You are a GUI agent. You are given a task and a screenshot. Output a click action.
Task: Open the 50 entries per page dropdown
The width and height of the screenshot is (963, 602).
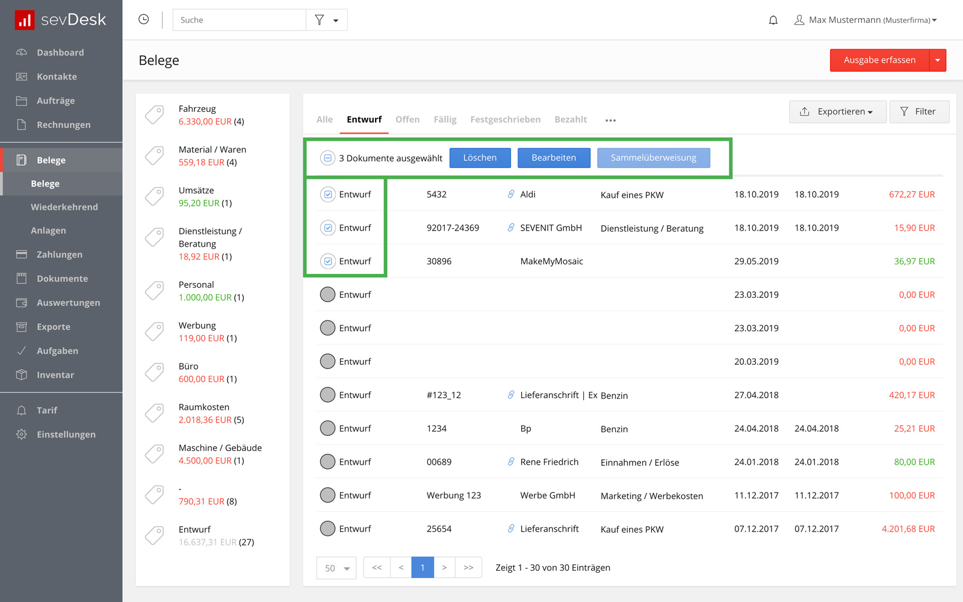coord(336,568)
